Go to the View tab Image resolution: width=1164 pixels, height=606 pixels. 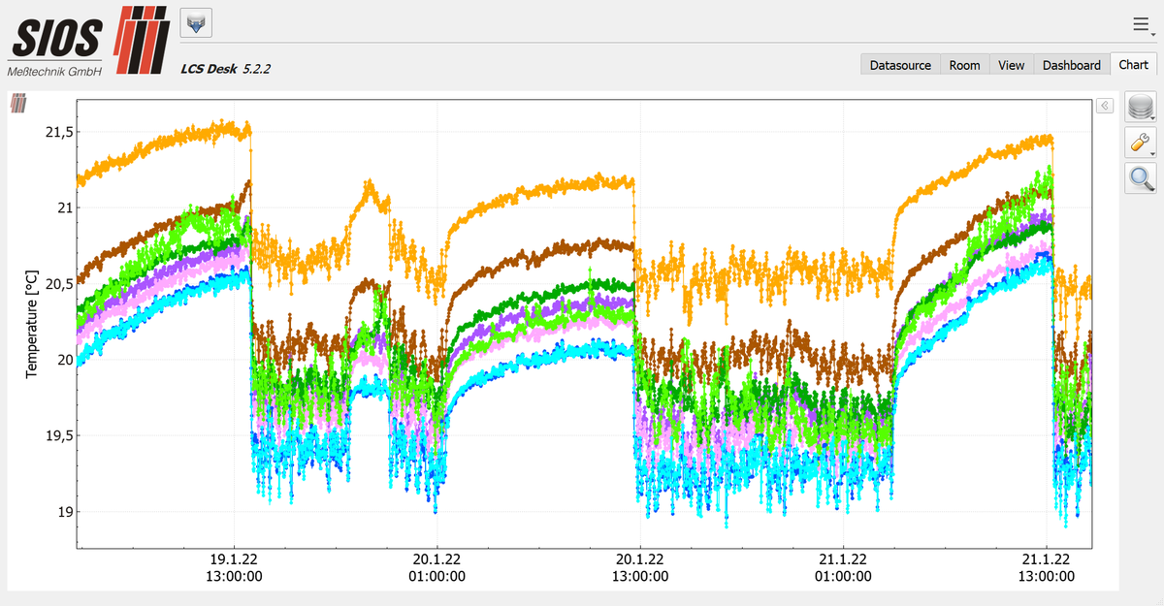[1011, 65]
